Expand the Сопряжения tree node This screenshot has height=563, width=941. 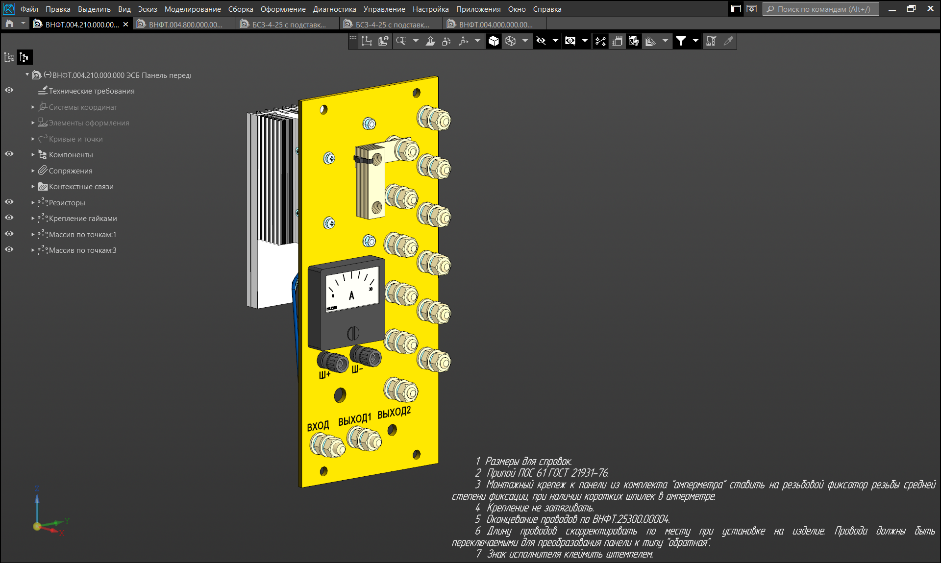point(33,171)
